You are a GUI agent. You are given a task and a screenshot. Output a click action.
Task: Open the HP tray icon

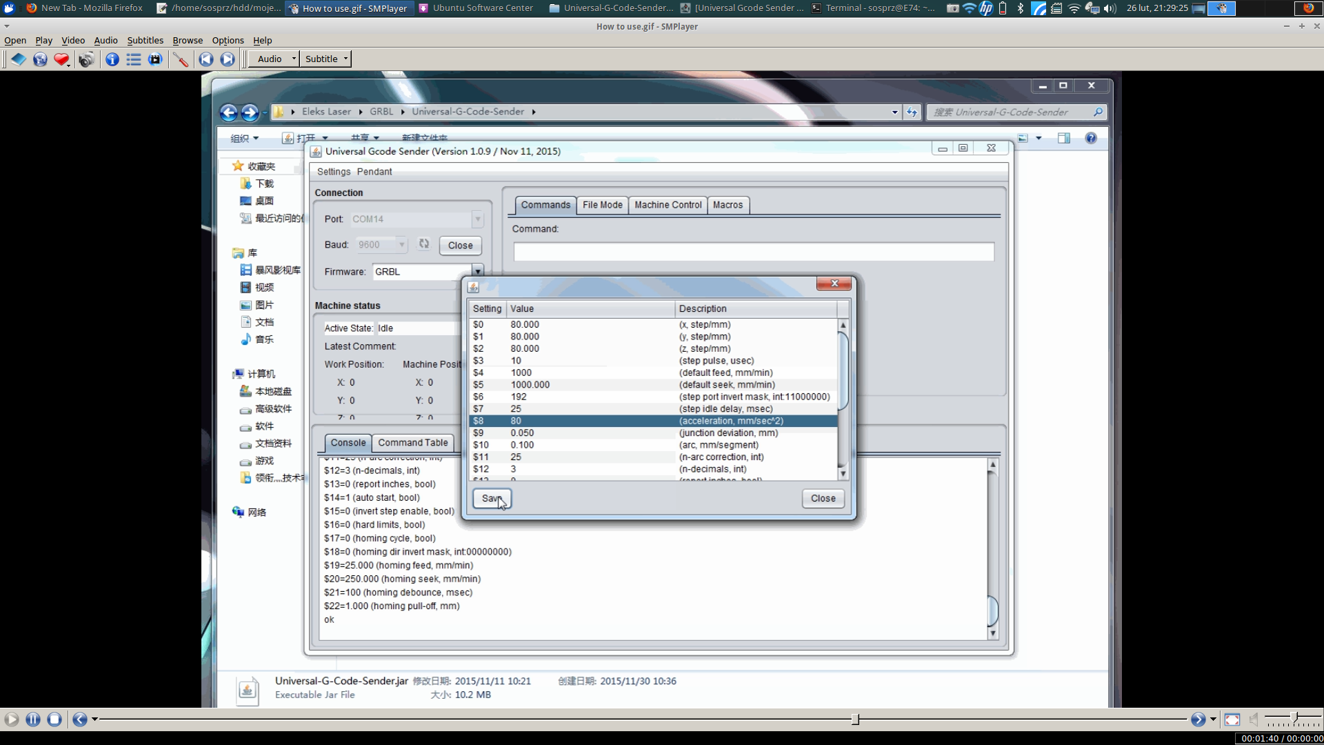coord(986,8)
